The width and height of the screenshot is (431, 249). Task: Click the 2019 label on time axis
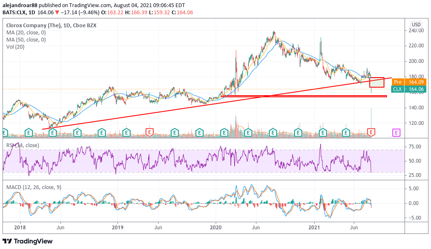point(118,228)
